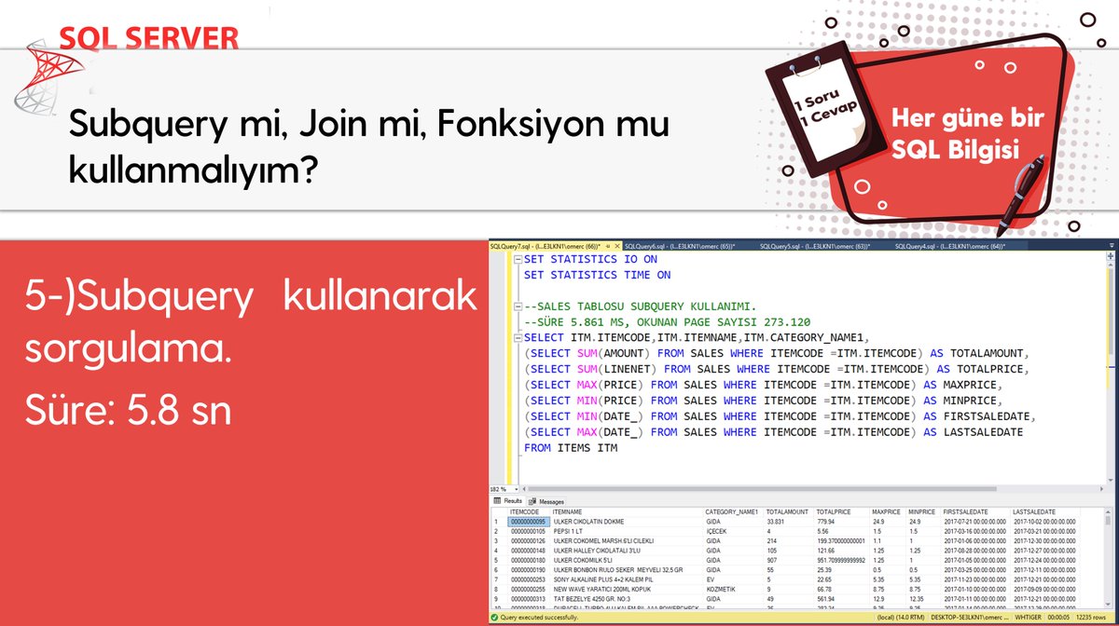Select TOTALPRICE value 199.370000000001
1119x626 pixels.
click(x=842, y=540)
